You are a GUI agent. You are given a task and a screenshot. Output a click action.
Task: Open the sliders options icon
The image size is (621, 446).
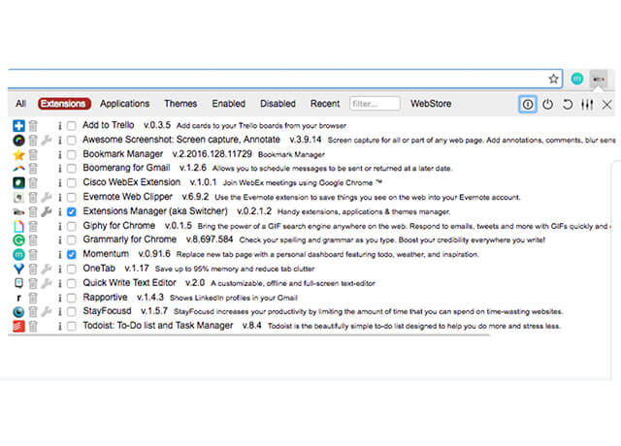[587, 104]
